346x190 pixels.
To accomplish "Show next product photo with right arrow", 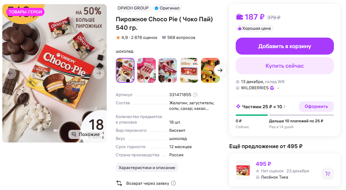I will coord(99,73).
